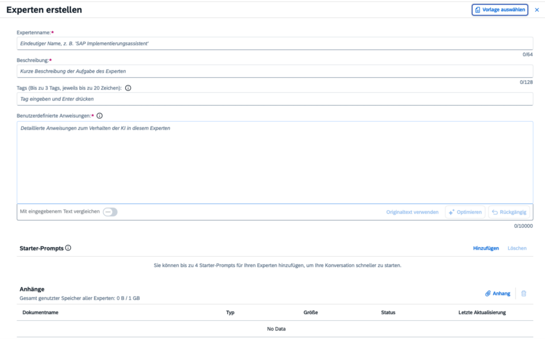Click the Anhänge section heading
Screen dimensions: 545x339
click(x=32, y=289)
